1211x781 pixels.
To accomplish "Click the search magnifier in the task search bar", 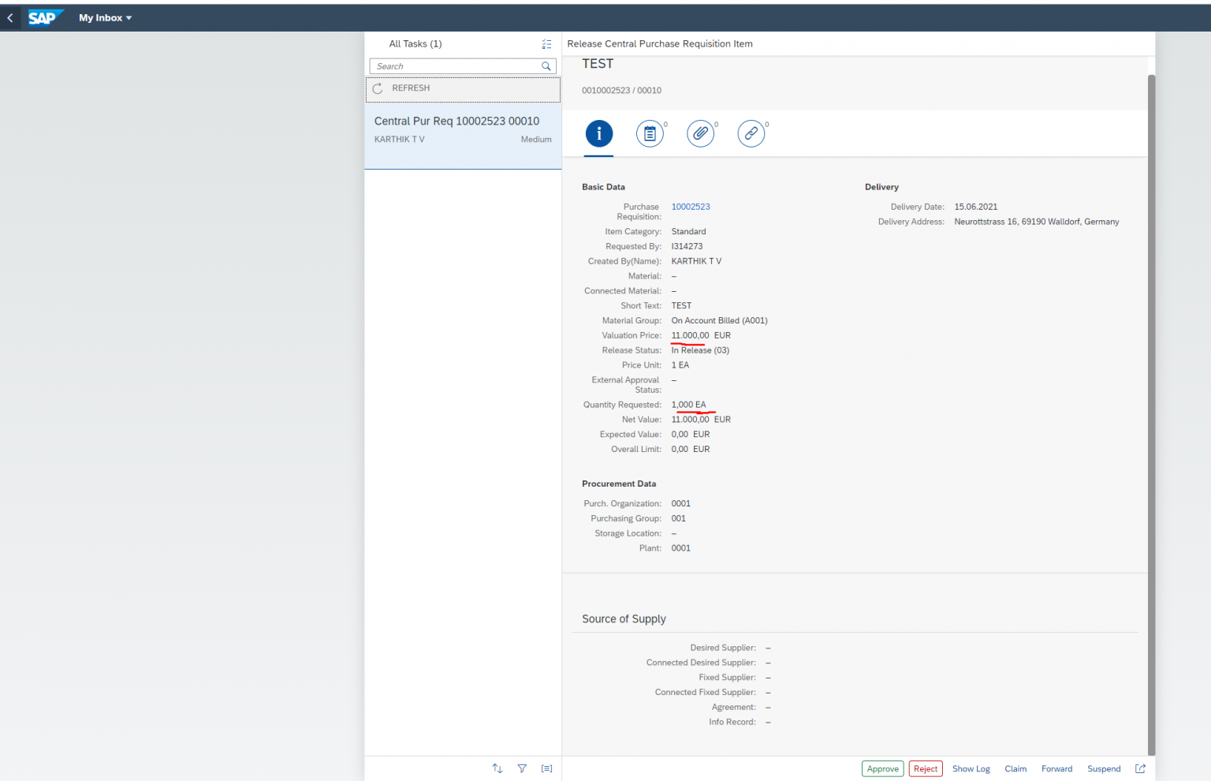I will 546,66.
